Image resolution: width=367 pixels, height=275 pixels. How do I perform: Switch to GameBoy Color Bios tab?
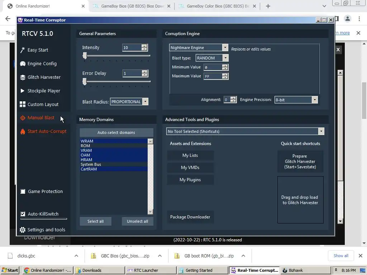[x=217, y=6]
